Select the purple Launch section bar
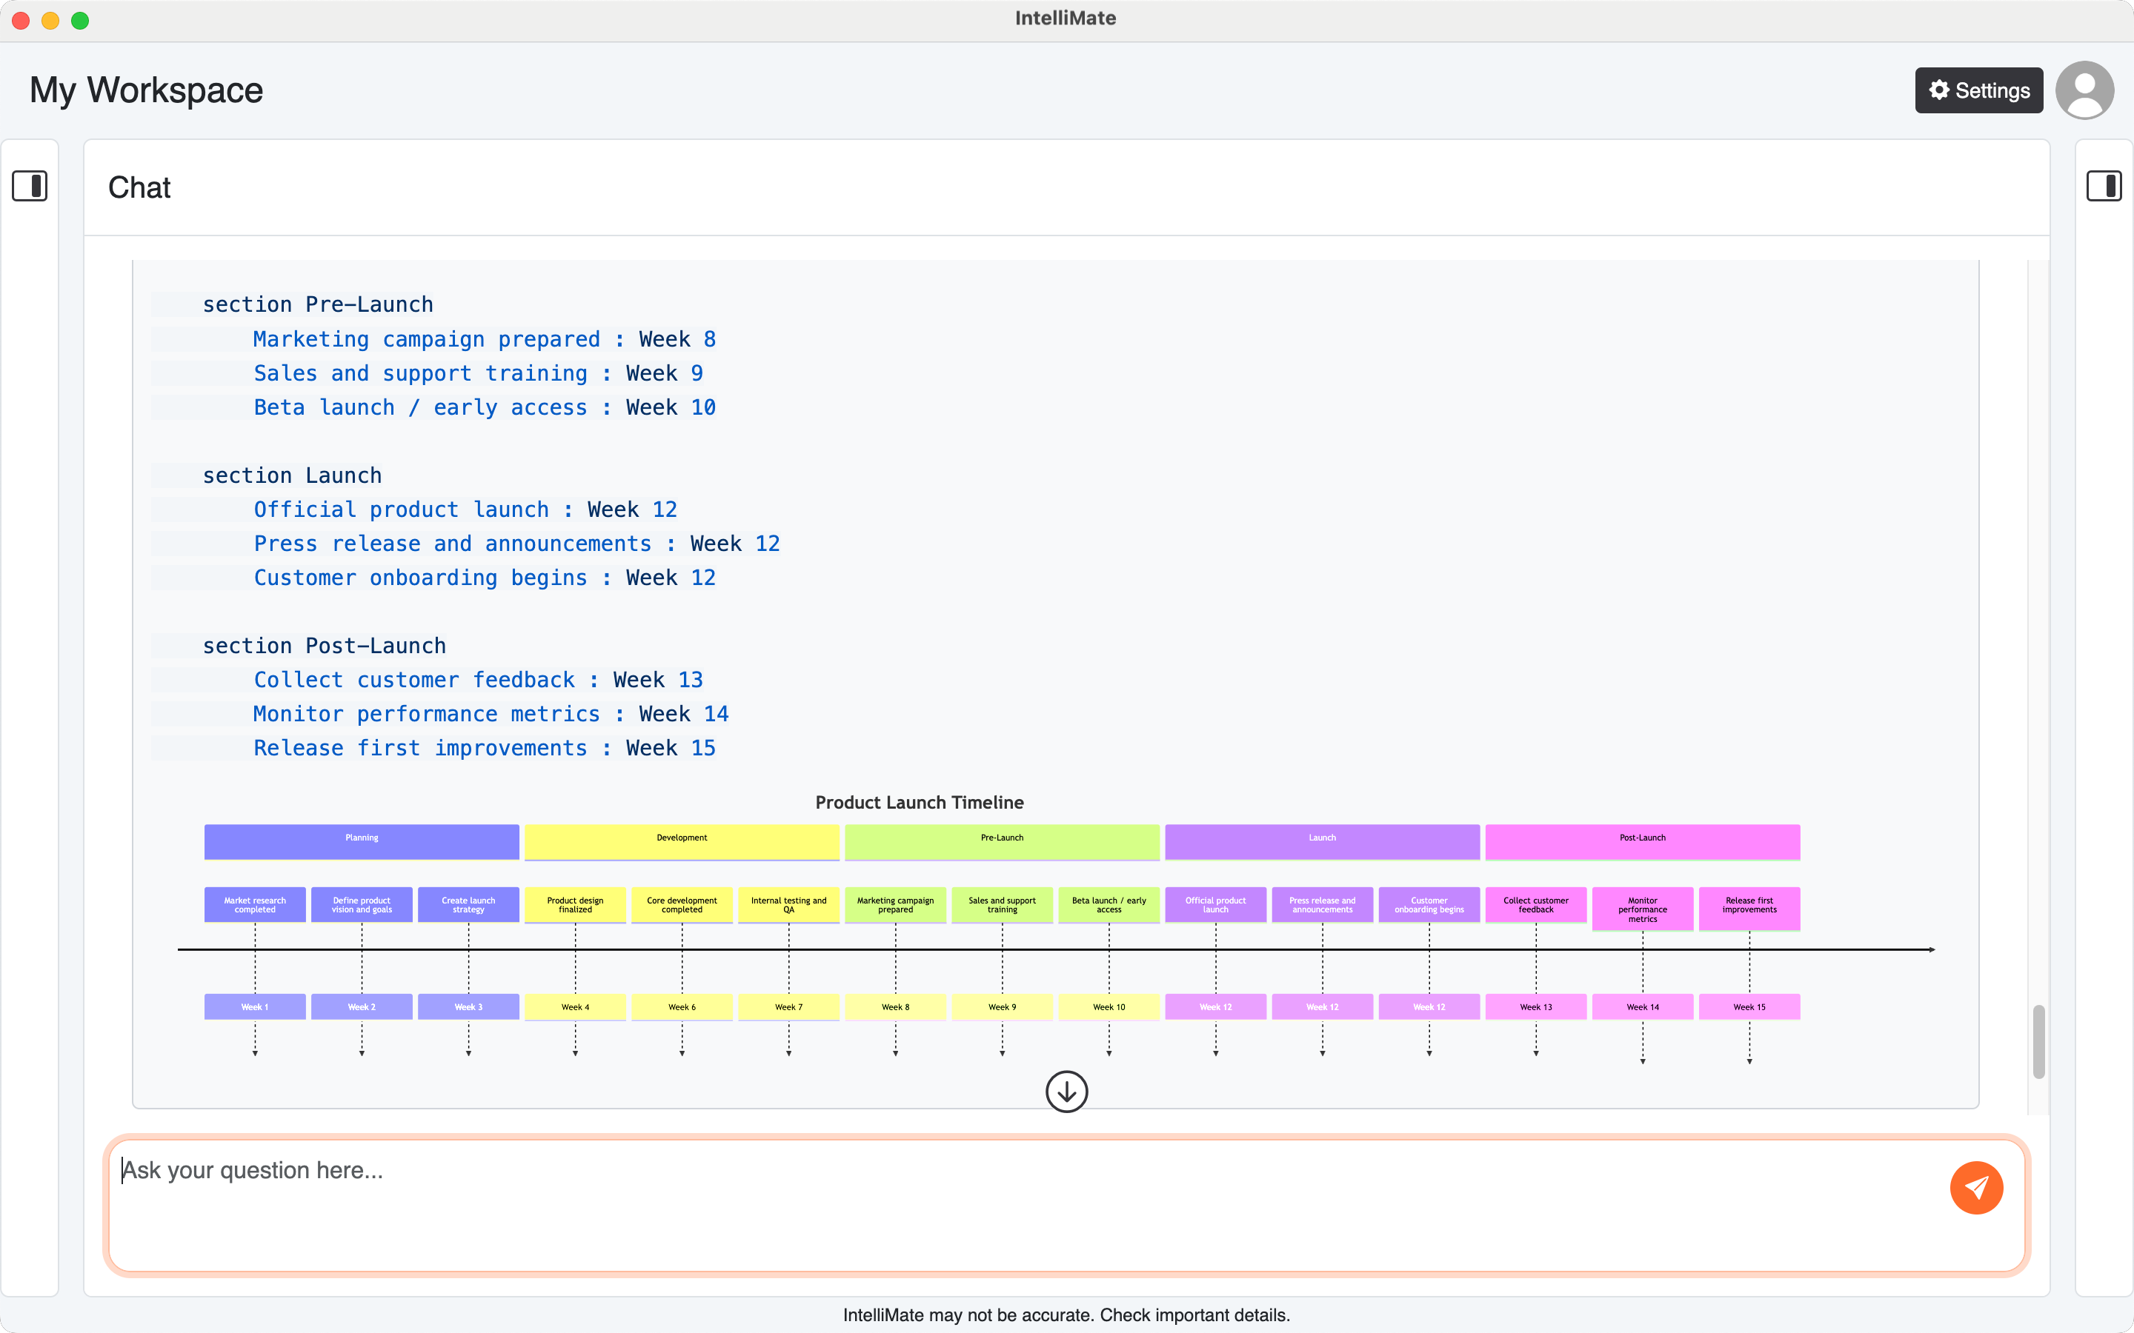 tap(1322, 841)
